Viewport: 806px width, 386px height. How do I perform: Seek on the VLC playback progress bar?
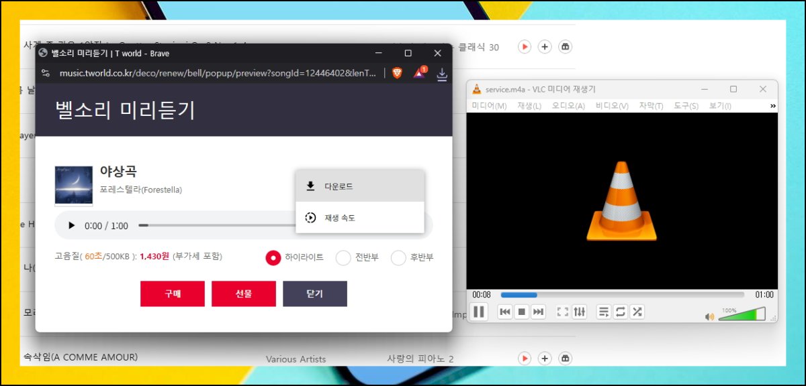(623, 295)
